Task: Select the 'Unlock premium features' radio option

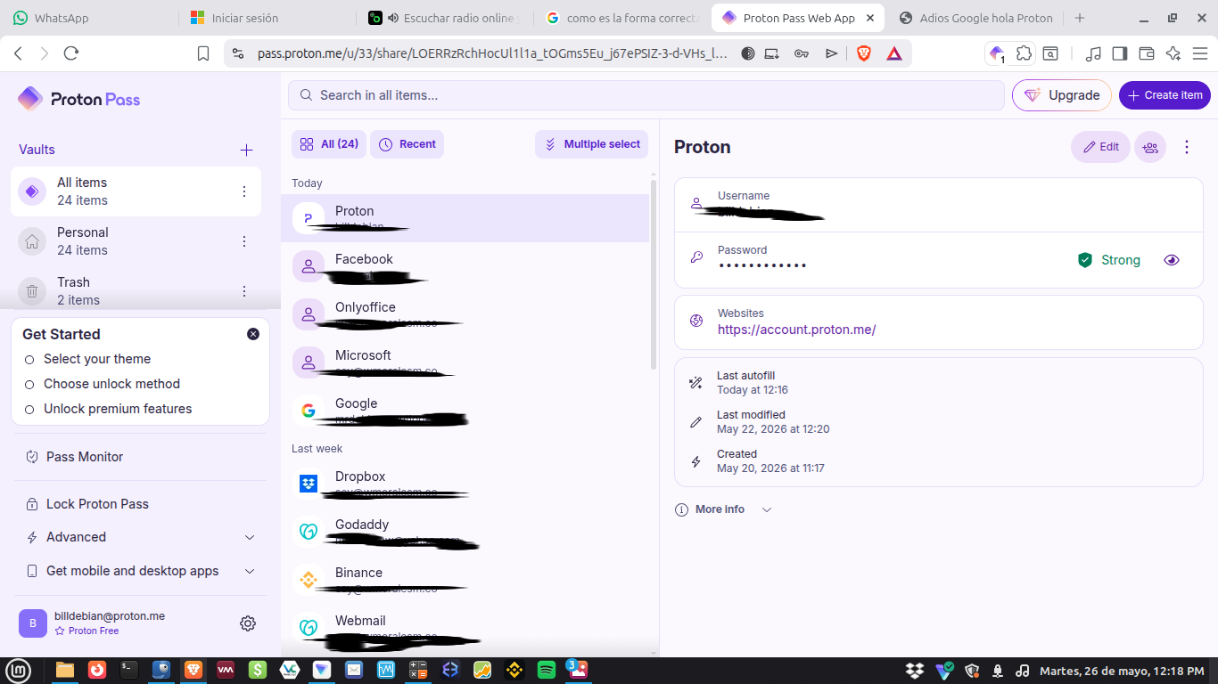Action: tap(29, 410)
